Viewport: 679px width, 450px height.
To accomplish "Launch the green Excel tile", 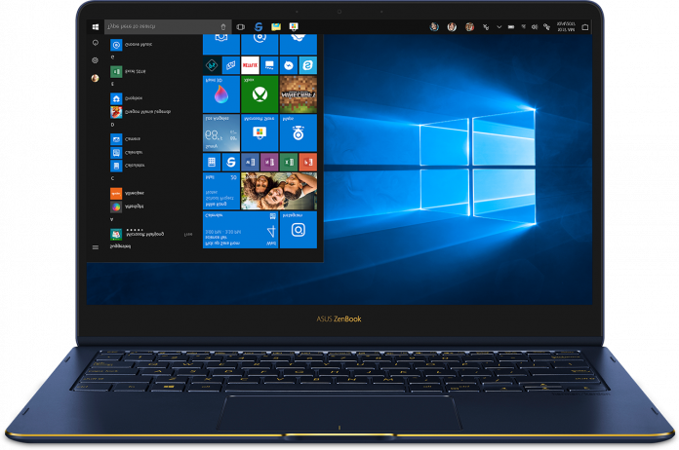I will (289, 162).
